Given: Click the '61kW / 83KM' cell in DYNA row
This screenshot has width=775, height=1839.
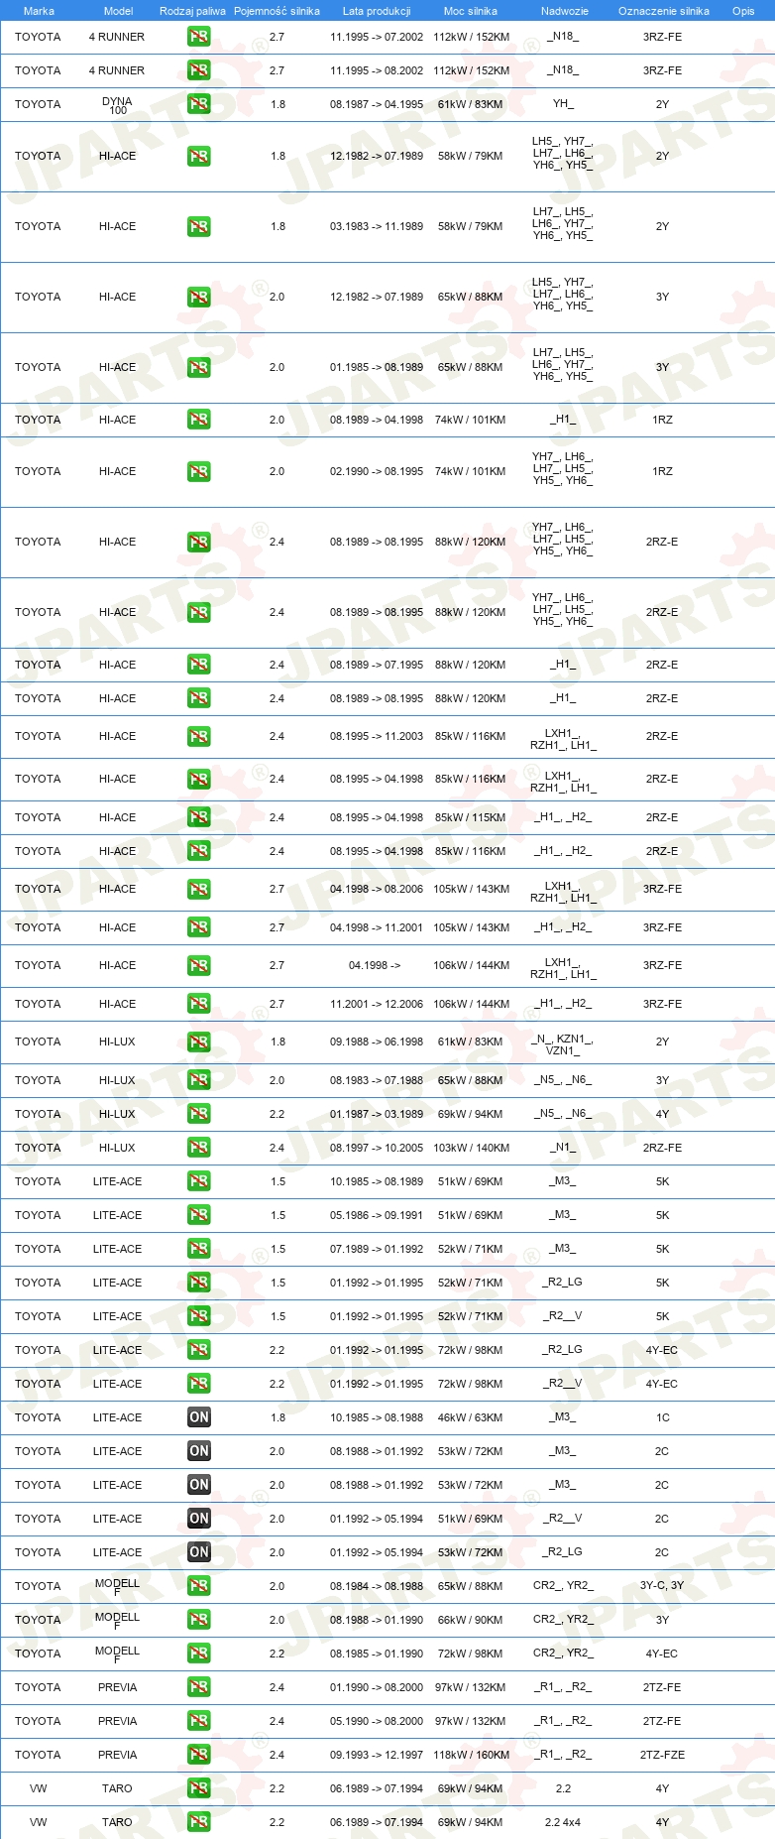Looking at the screenshot, I should pos(470,104).
